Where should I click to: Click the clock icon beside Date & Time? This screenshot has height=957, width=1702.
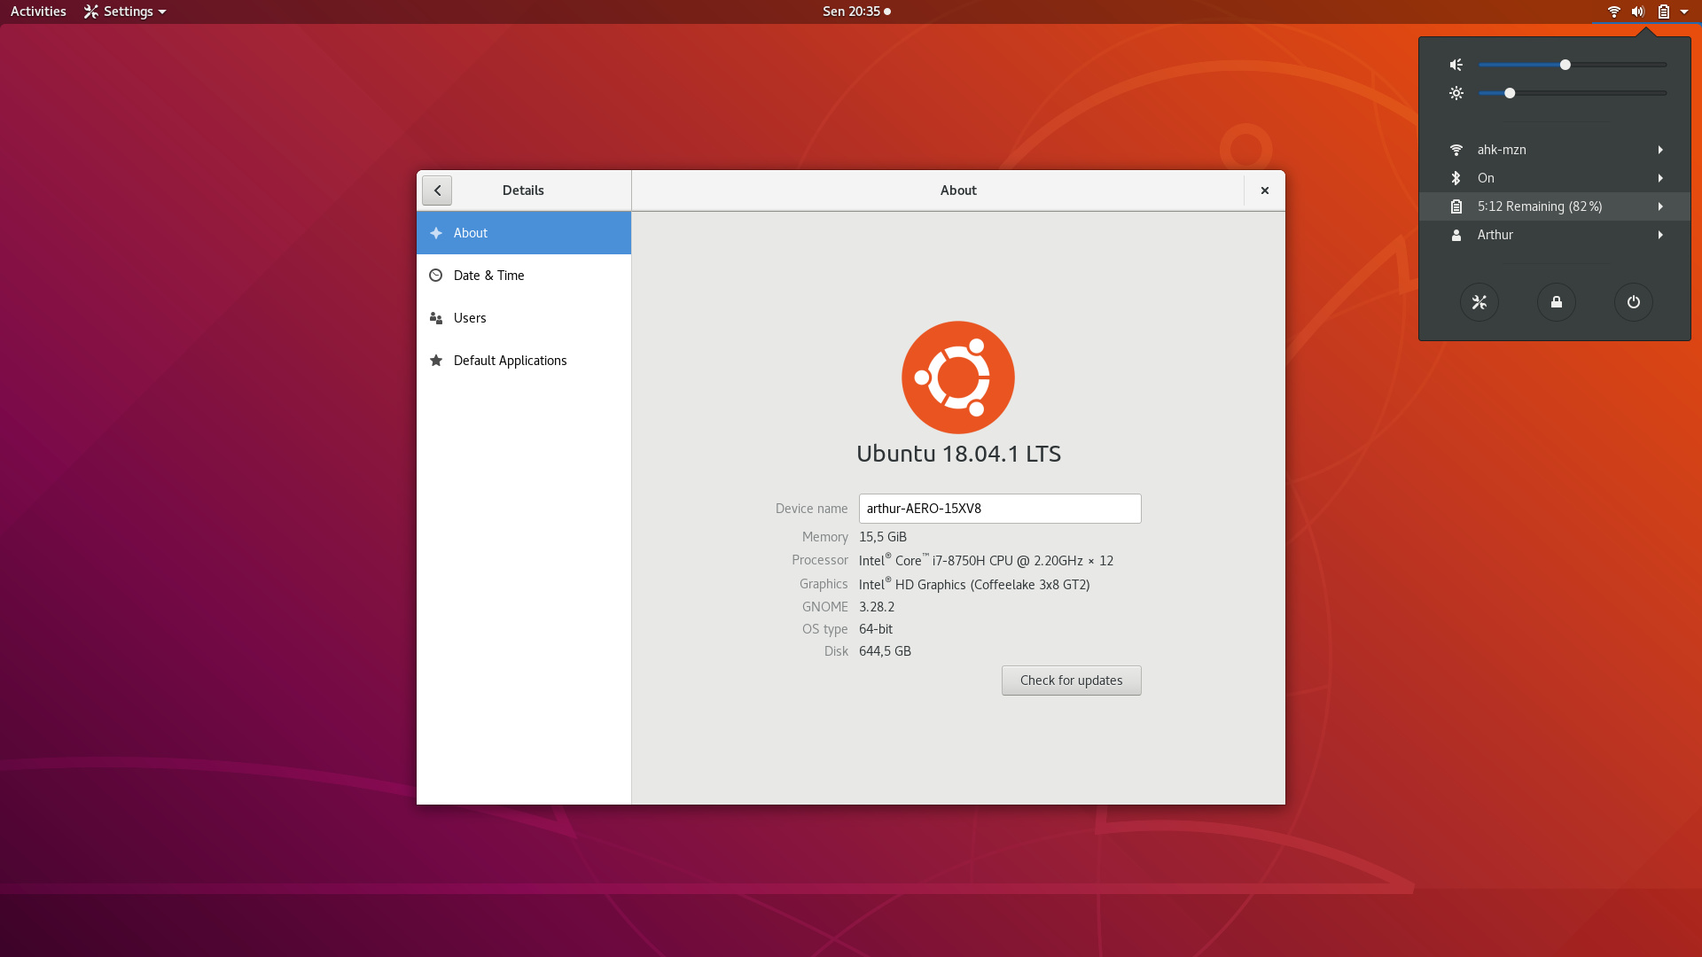click(x=436, y=276)
